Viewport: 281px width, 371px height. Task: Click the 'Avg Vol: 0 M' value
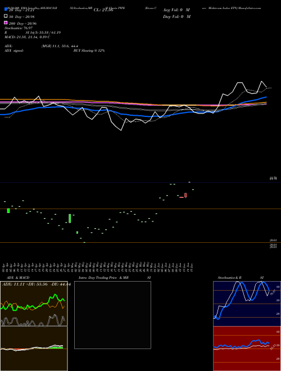pyautogui.click(x=176, y=10)
